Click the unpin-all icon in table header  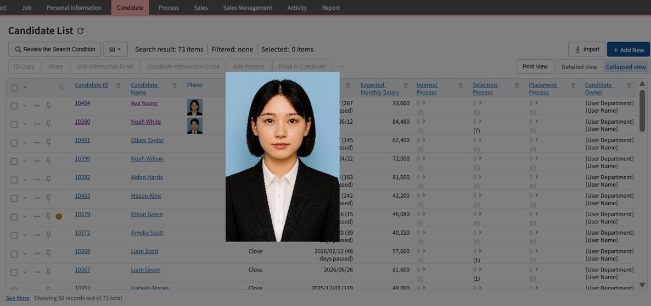(61, 88)
